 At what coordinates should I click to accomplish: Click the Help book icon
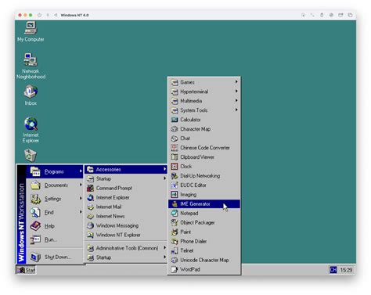(x=35, y=226)
